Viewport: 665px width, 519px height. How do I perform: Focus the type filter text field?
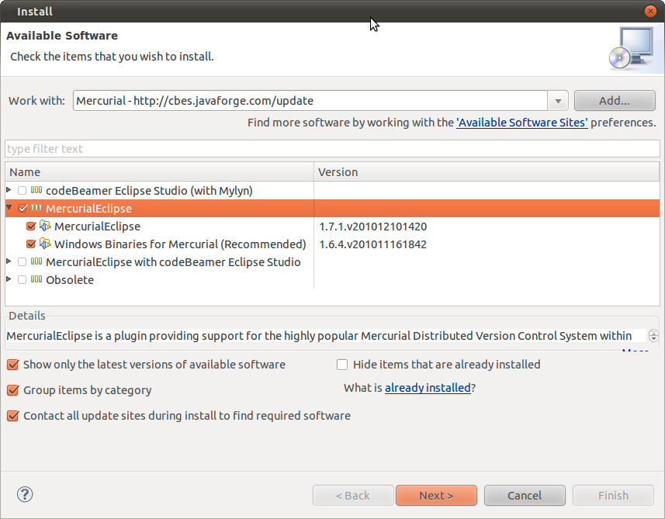coord(331,149)
